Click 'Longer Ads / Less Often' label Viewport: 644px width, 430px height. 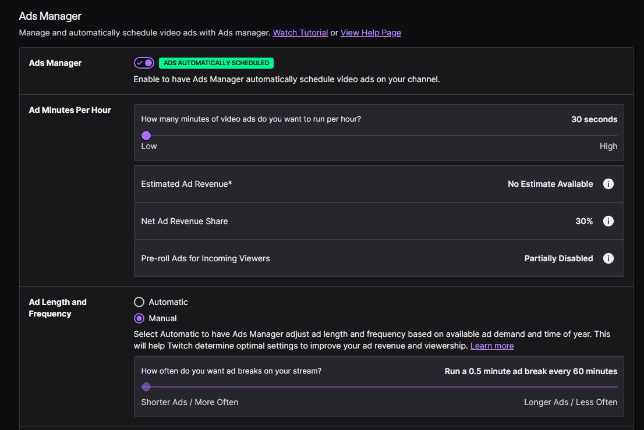click(x=571, y=402)
